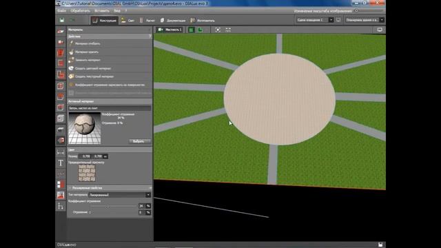Switch to the Изготовитель mode tab

pyautogui.click(x=203, y=20)
